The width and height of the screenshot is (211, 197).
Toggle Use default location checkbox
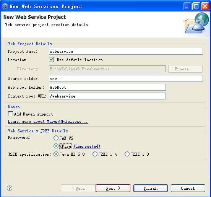[51, 60]
